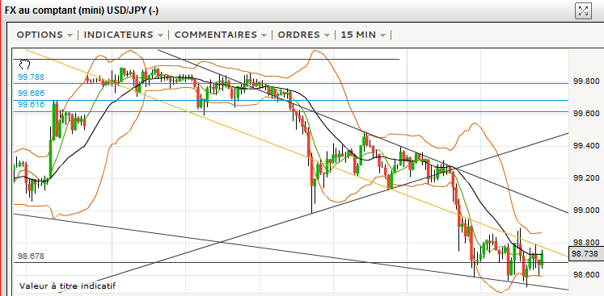Click the 98.678 horizontal line label
The height and width of the screenshot is (296, 604).
pyautogui.click(x=31, y=256)
